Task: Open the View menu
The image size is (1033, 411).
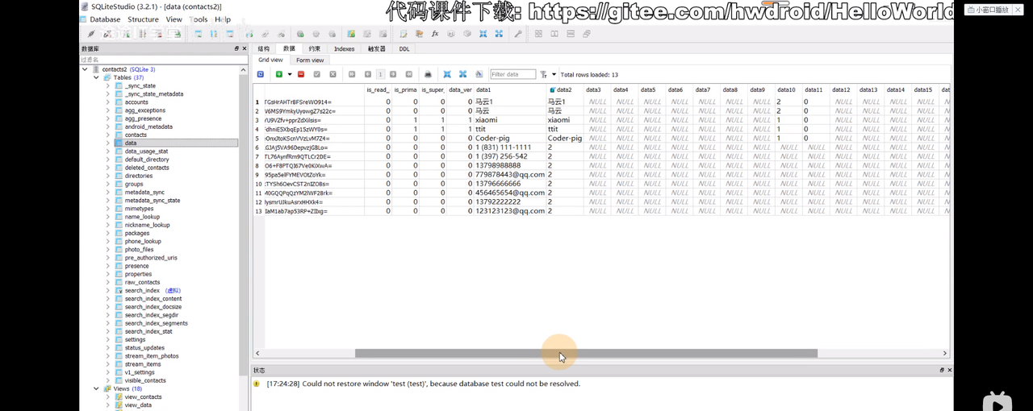Action: pos(174,19)
